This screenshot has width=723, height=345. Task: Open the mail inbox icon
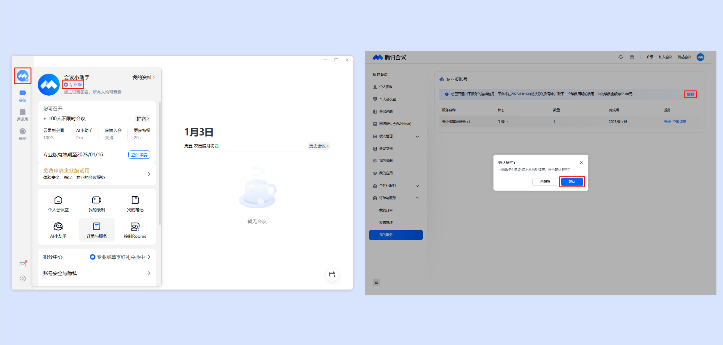coord(23,264)
